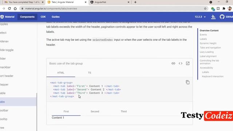Select the Second demo tab
Screen dimensions: 233x131
point(95,111)
